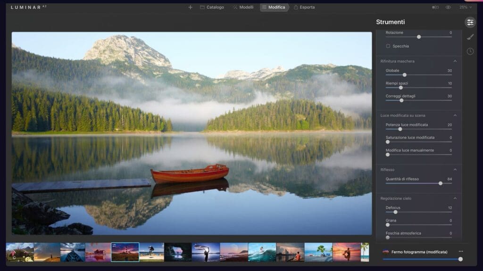Select the Modifica tab
483x271 pixels.
click(x=274, y=7)
